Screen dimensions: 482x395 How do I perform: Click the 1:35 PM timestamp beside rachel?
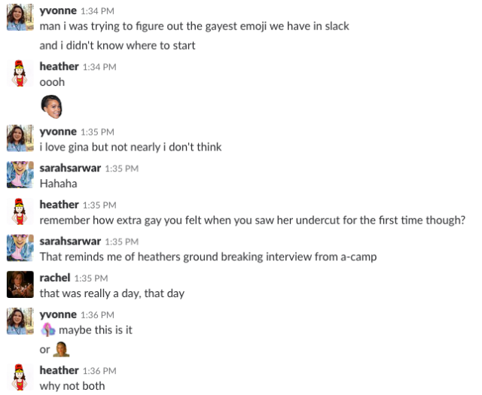pos(91,278)
